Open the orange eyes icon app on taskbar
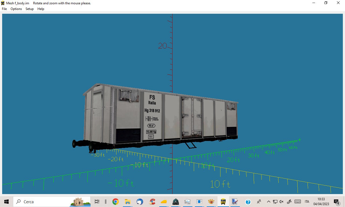Screen dimensions: 345x207 [211, 202]
